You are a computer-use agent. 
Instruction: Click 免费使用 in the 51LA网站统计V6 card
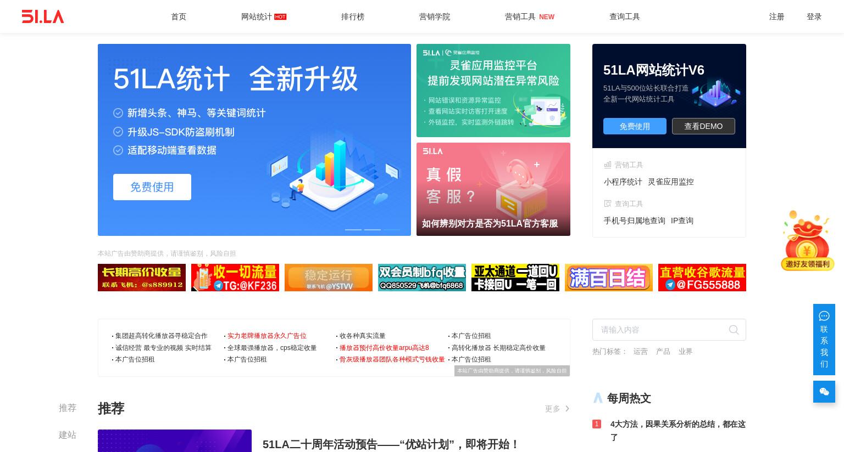[x=635, y=126]
